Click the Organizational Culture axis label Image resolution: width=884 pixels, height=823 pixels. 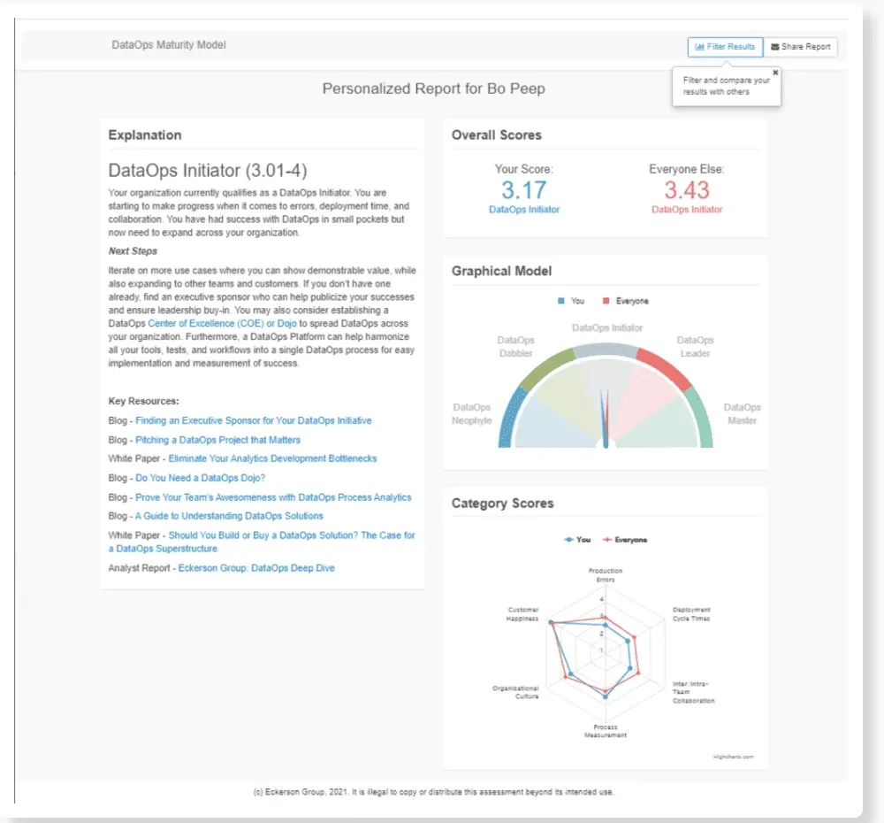[515, 692]
